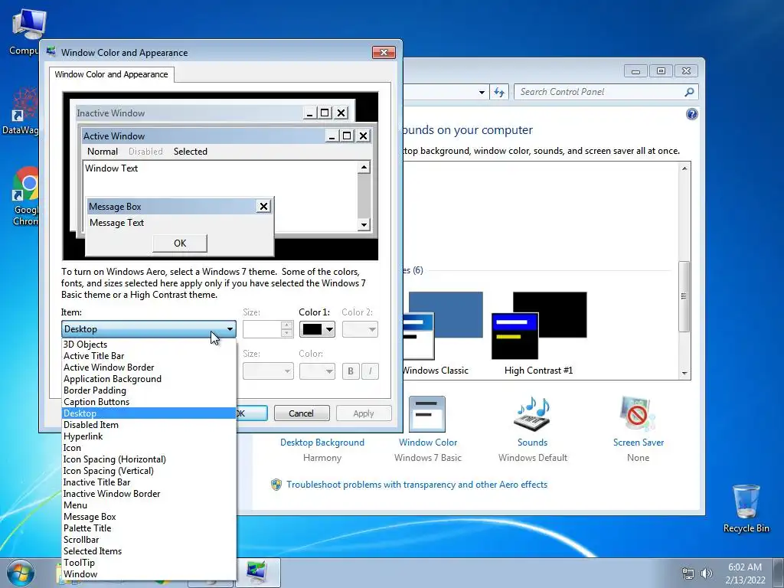Choose Active Title Bar from the list
This screenshot has width=784, height=588.
[149, 355]
